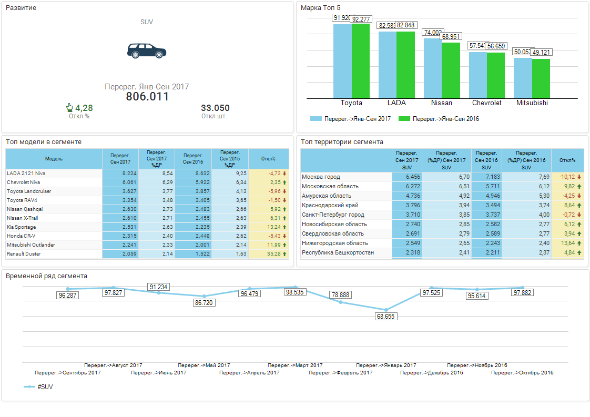
Task: Click the Toyota axis label
Action: click(x=351, y=103)
